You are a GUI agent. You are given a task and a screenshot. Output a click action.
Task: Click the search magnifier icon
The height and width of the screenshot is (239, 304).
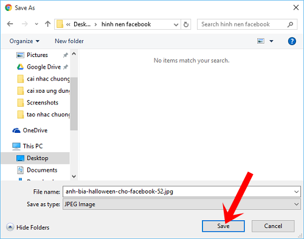(x=291, y=24)
